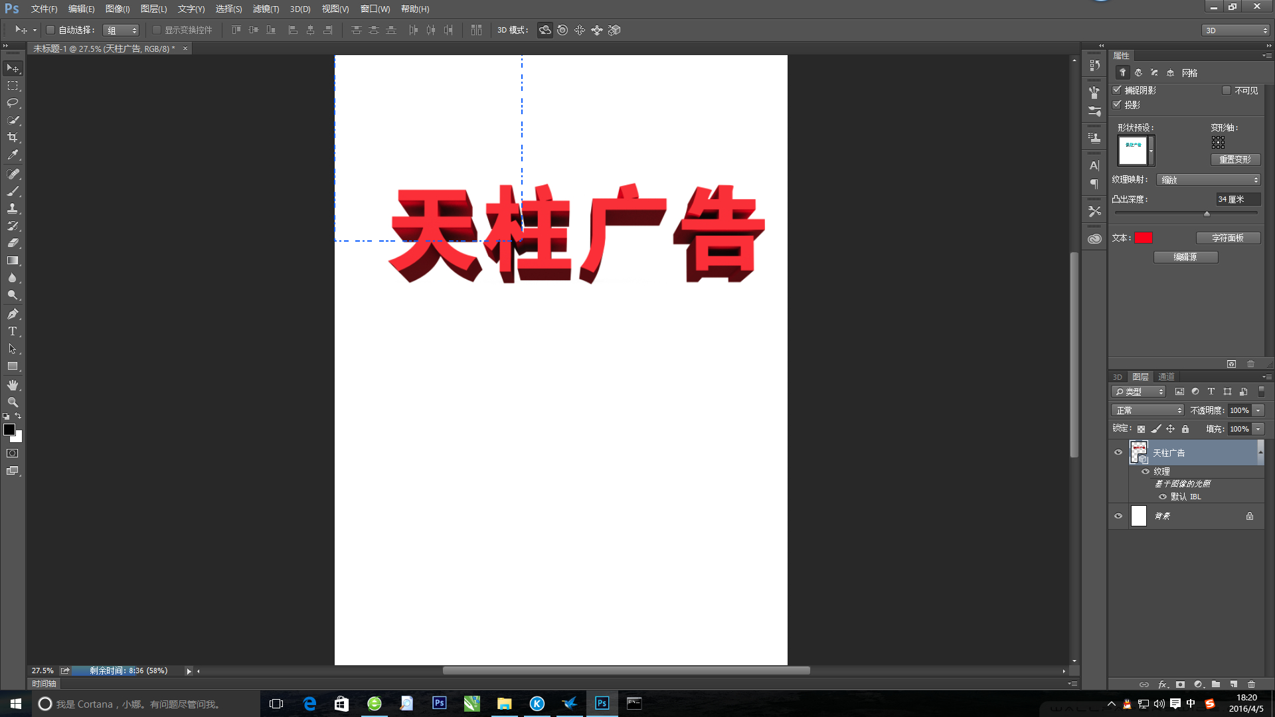Select the Crop tool
Screen dimensions: 1275x717
coord(13,137)
